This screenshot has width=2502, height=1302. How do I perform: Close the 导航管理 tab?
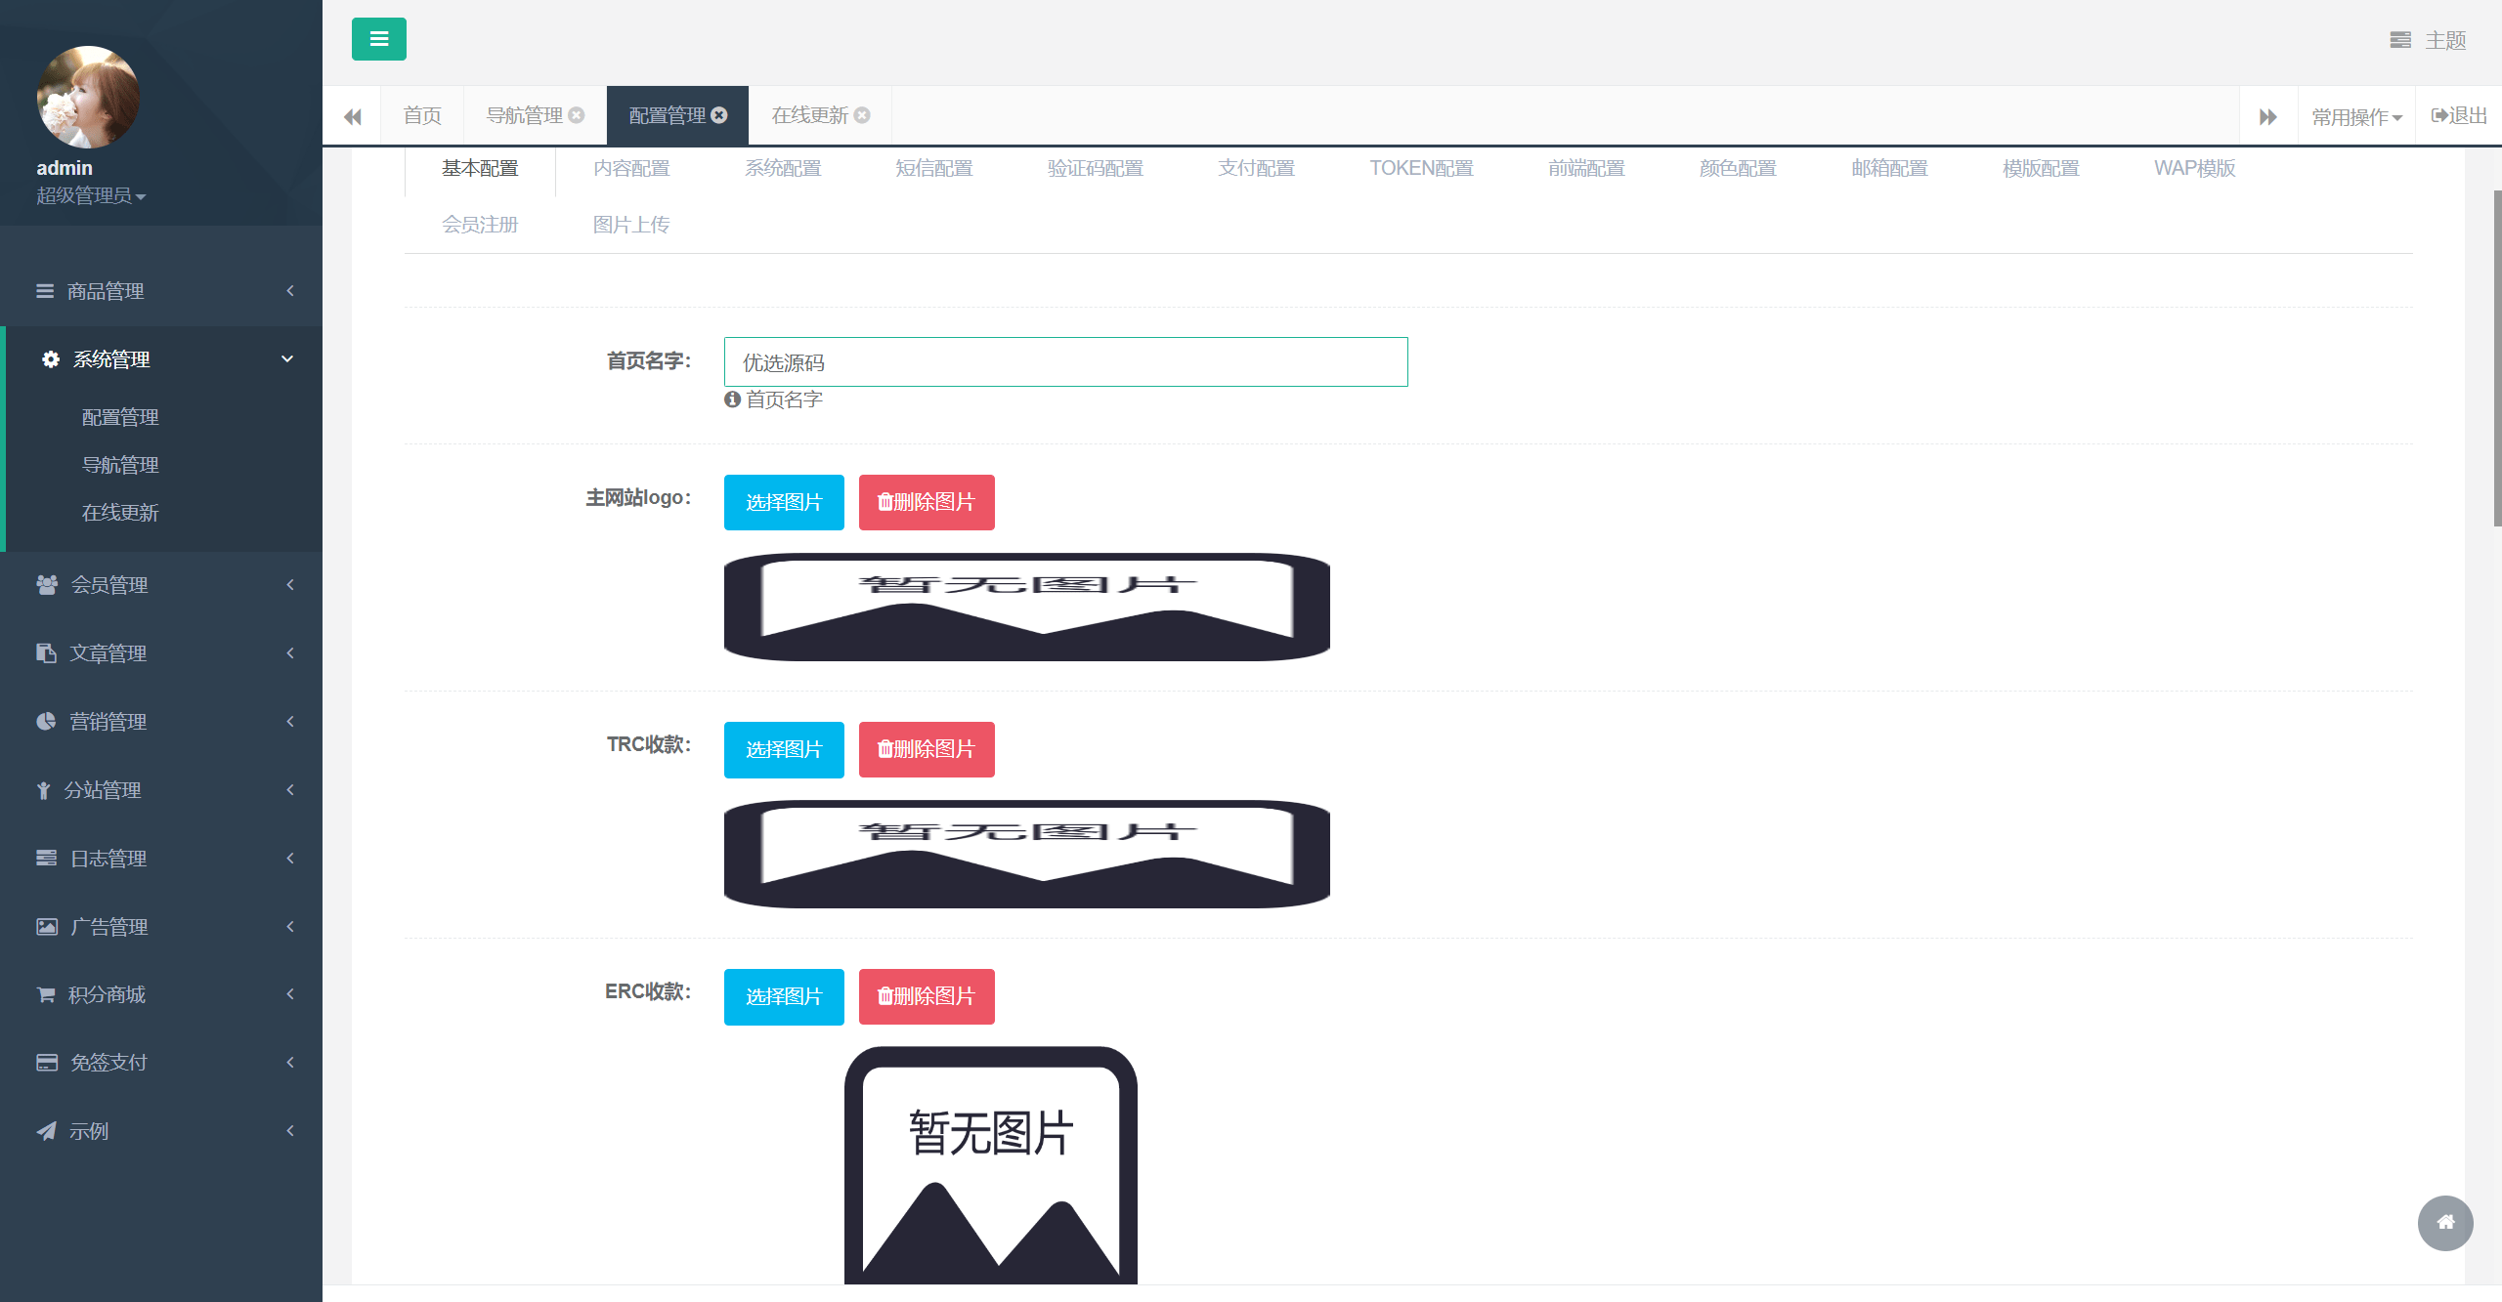[x=577, y=115]
